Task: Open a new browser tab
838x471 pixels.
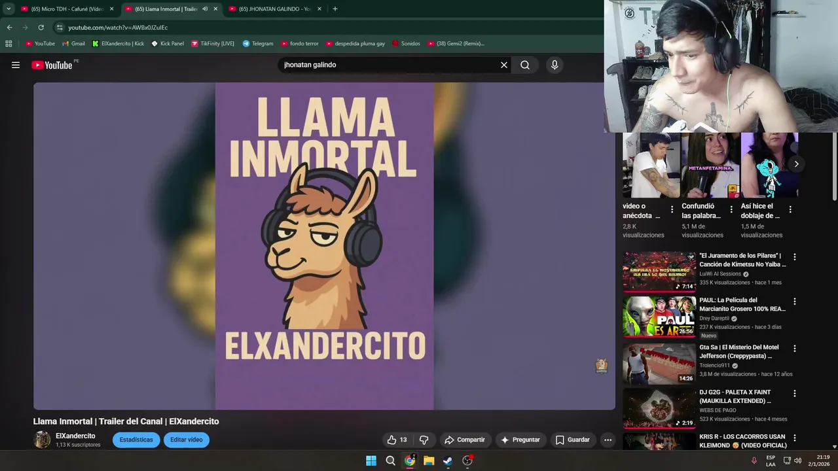Action: tap(335, 9)
